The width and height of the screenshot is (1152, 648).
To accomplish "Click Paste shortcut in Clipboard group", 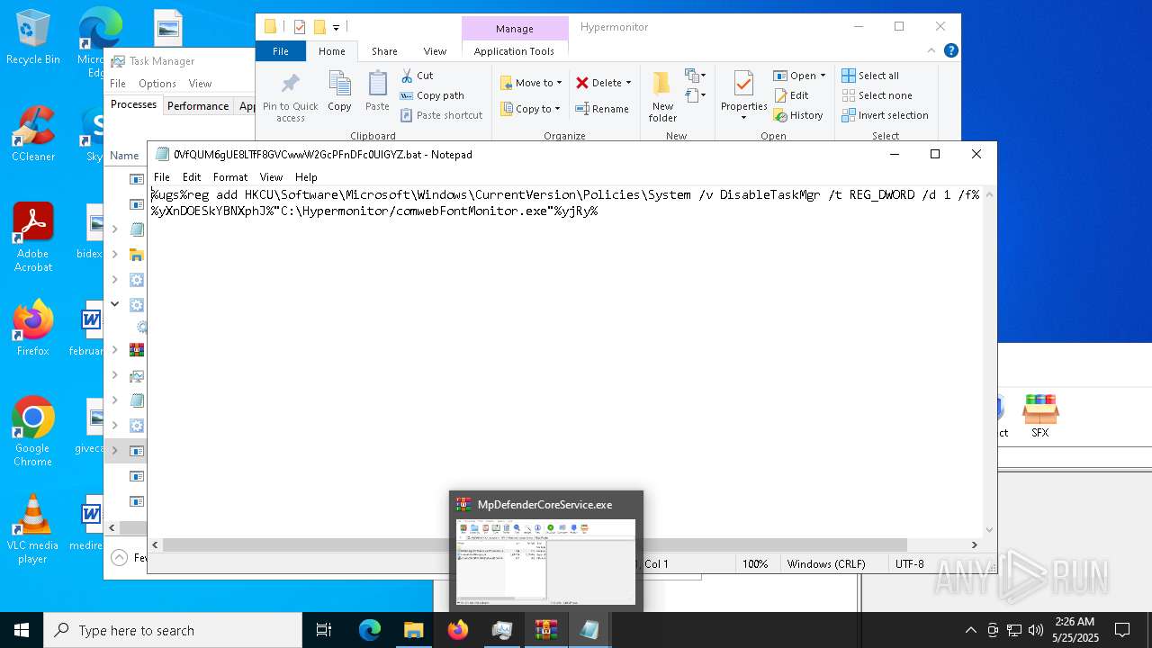I will pyautogui.click(x=441, y=115).
